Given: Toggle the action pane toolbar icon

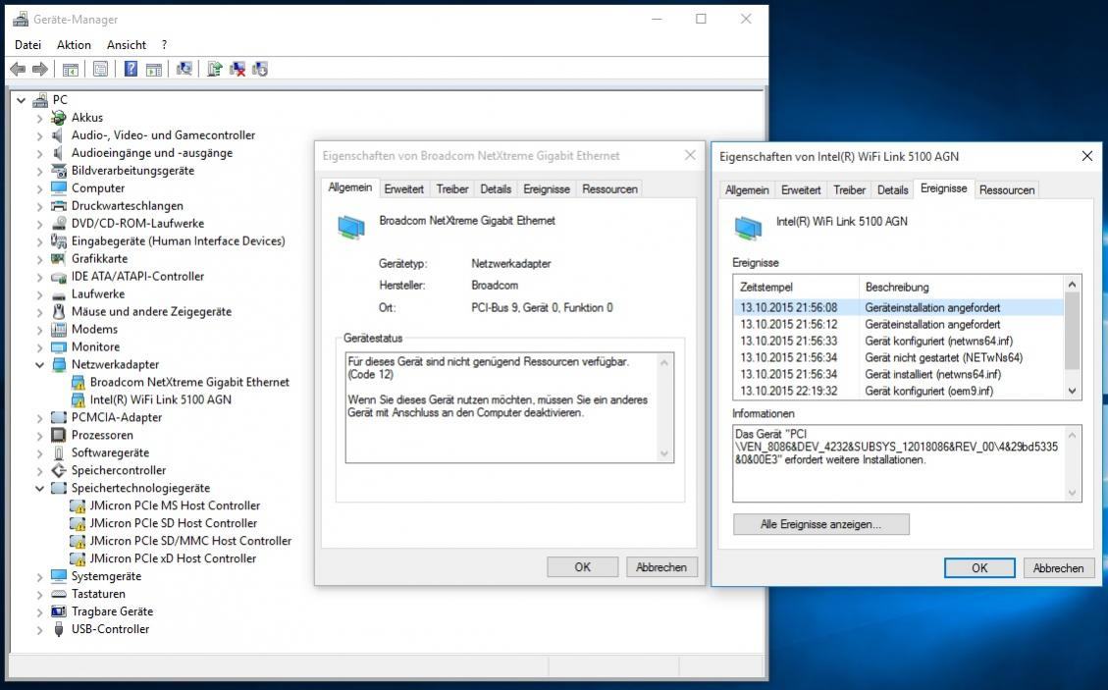Looking at the screenshot, I should (x=153, y=70).
